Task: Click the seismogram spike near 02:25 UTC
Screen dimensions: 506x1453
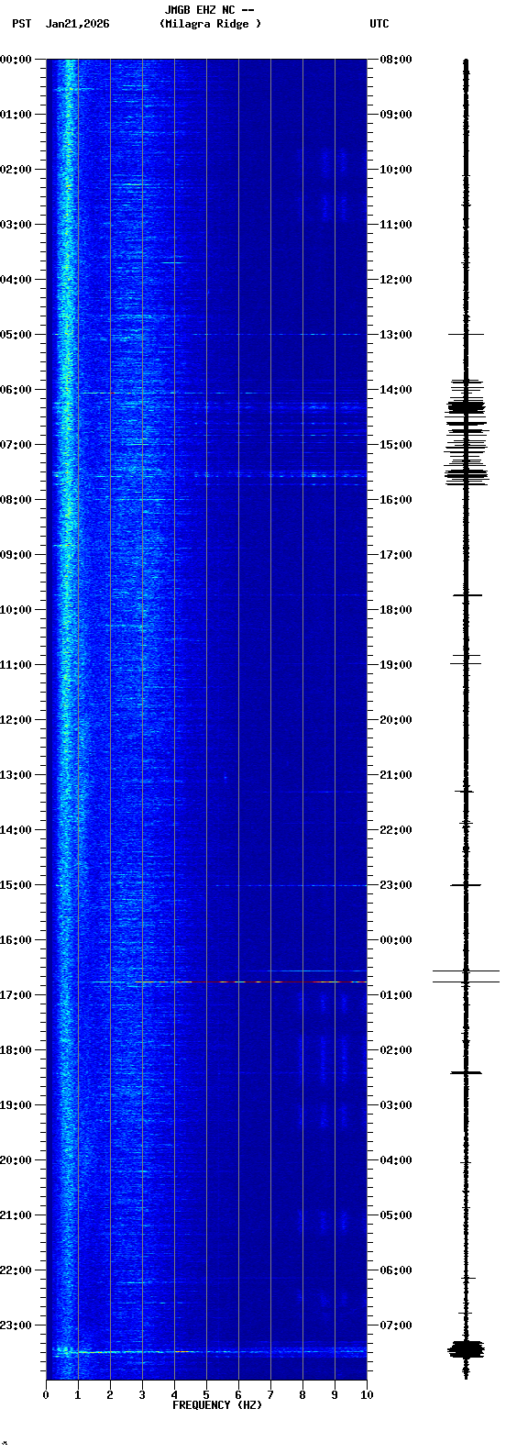Action: [x=466, y=1072]
